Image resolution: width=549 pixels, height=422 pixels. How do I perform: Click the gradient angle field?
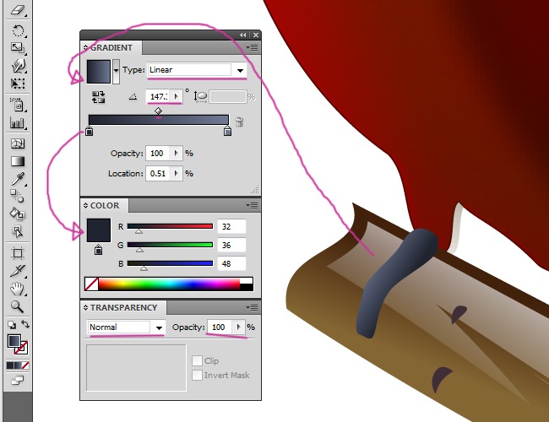pyautogui.click(x=158, y=96)
